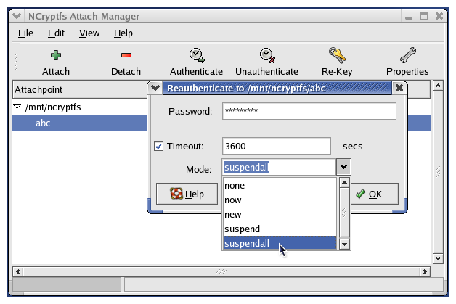Screen dimensions: 456x304
Task: Maximize the NCryptfs Attach Manager window
Action: (424, 16)
